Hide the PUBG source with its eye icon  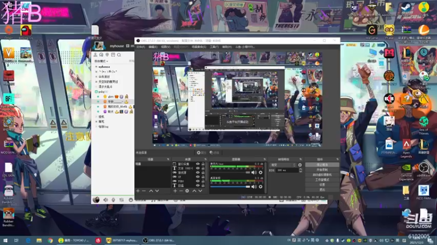point(198,181)
